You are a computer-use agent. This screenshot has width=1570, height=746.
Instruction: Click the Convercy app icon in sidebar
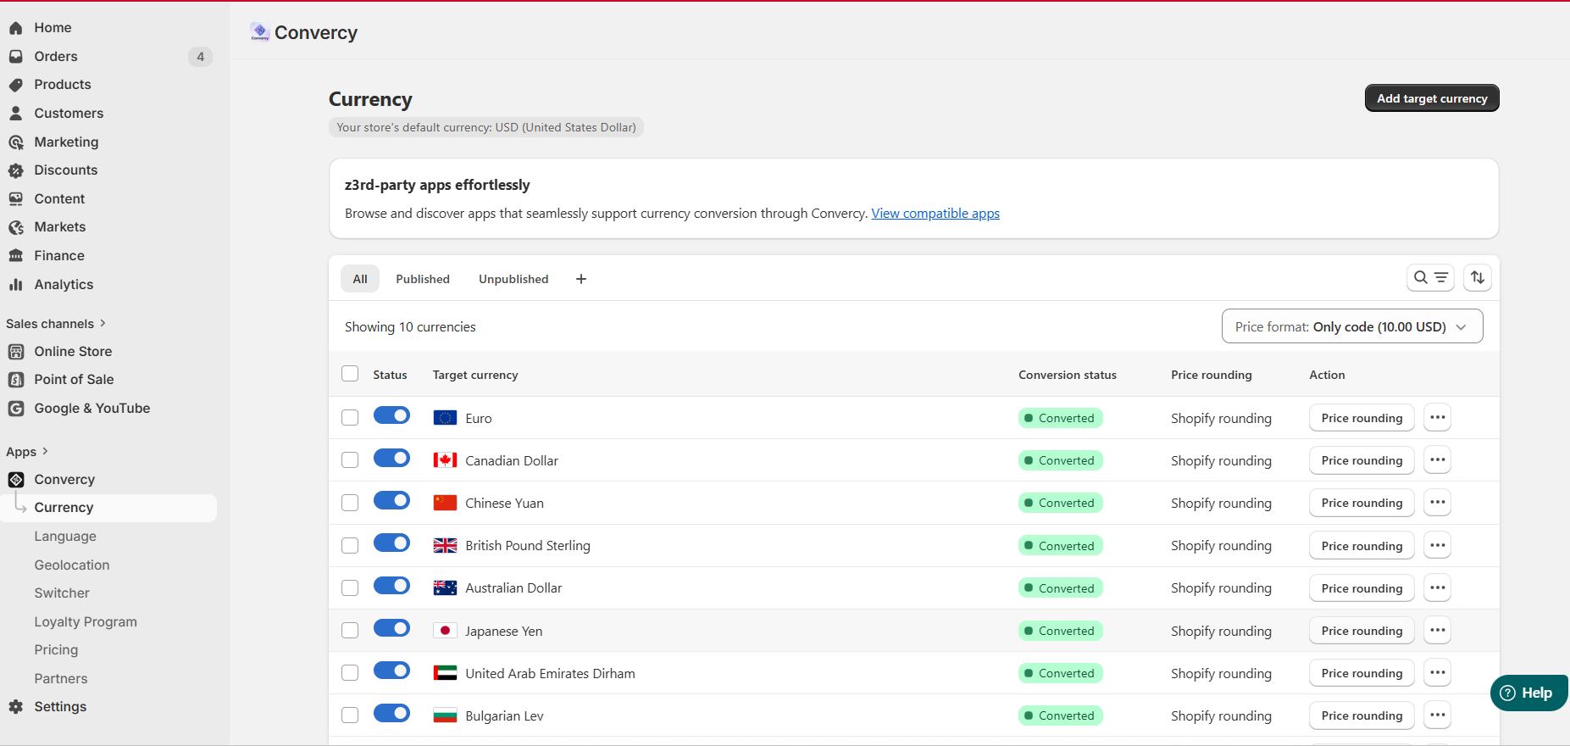tap(15, 479)
